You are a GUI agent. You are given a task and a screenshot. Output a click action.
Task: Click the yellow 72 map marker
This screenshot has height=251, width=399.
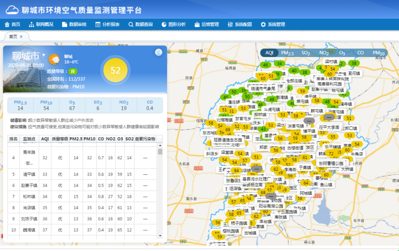pyautogui.click(x=331, y=154)
